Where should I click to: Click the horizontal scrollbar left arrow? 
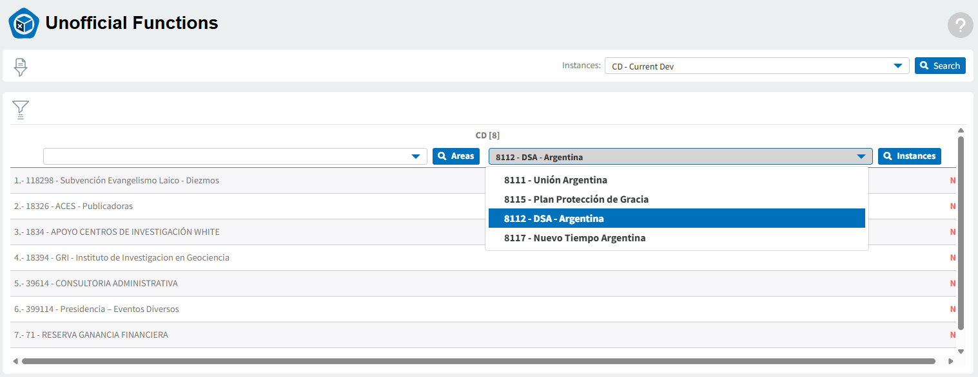(15, 361)
